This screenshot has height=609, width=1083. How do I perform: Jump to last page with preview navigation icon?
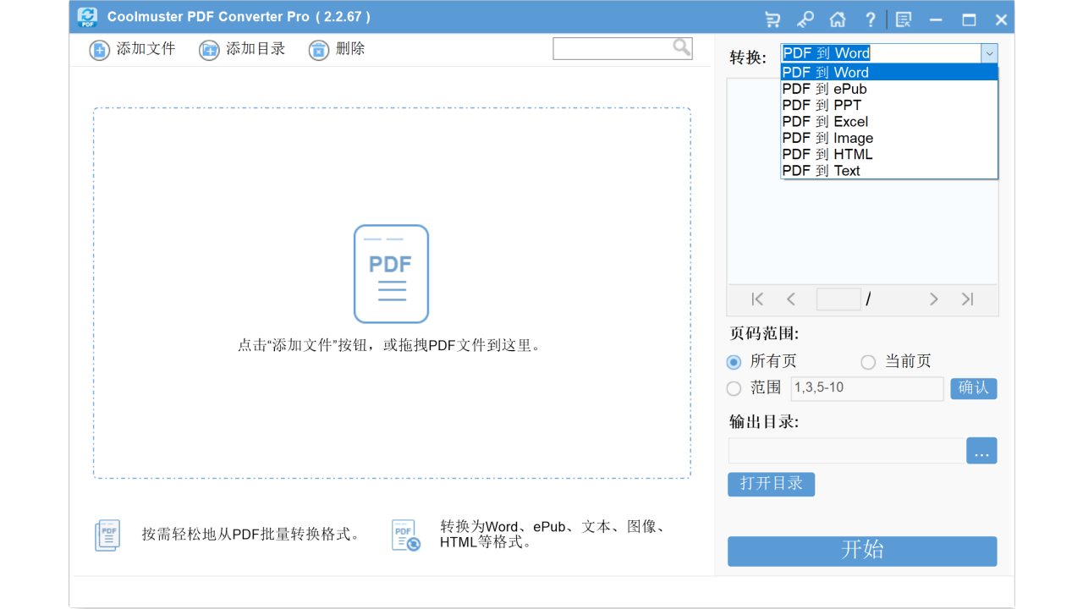pos(967,299)
